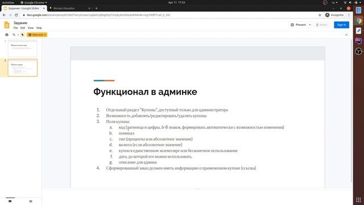
Task: Click the clock showing Apr 11
Action: [x=176, y=2]
